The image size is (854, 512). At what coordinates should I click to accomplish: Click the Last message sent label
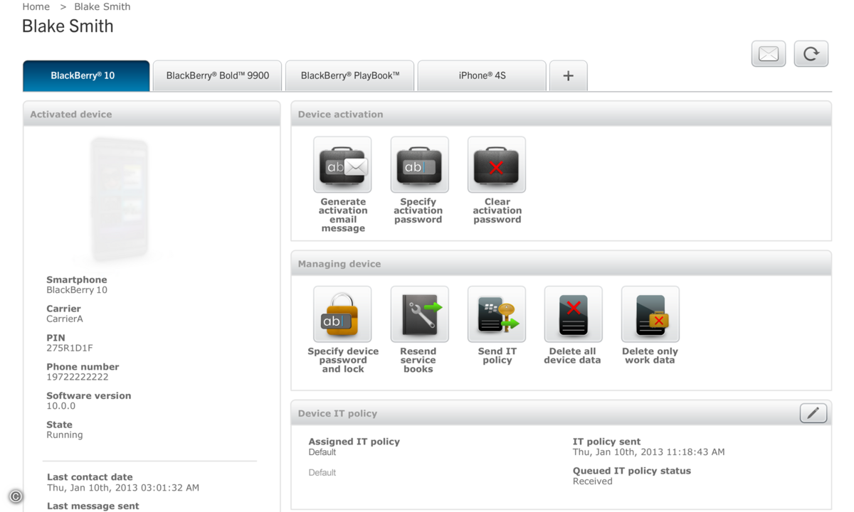click(93, 506)
